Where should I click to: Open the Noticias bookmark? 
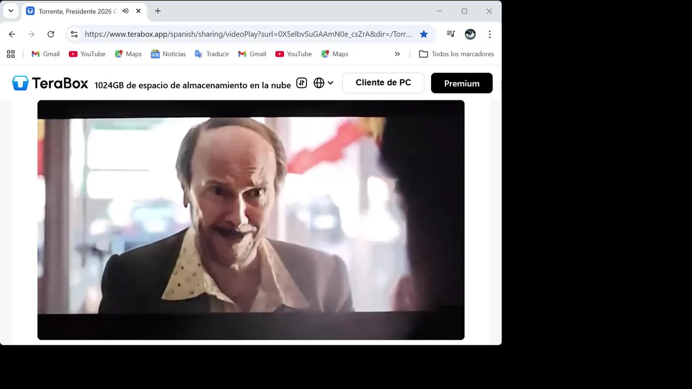point(168,54)
